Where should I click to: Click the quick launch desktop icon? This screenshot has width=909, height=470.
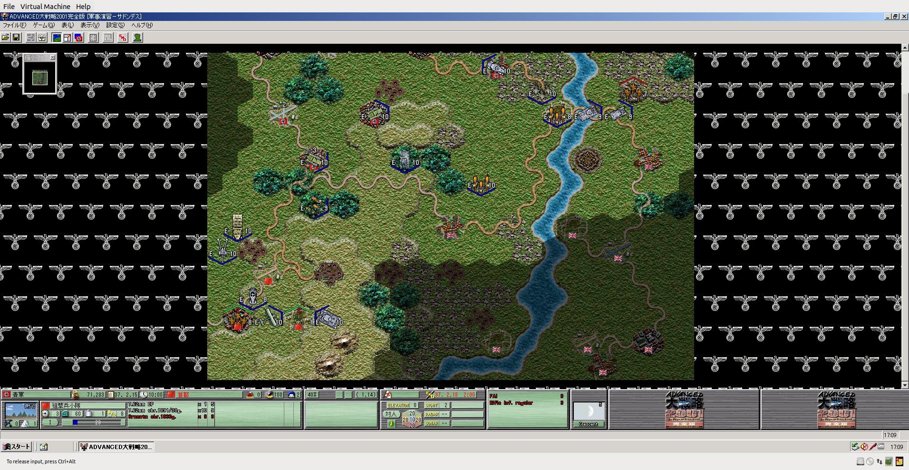(44, 447)
